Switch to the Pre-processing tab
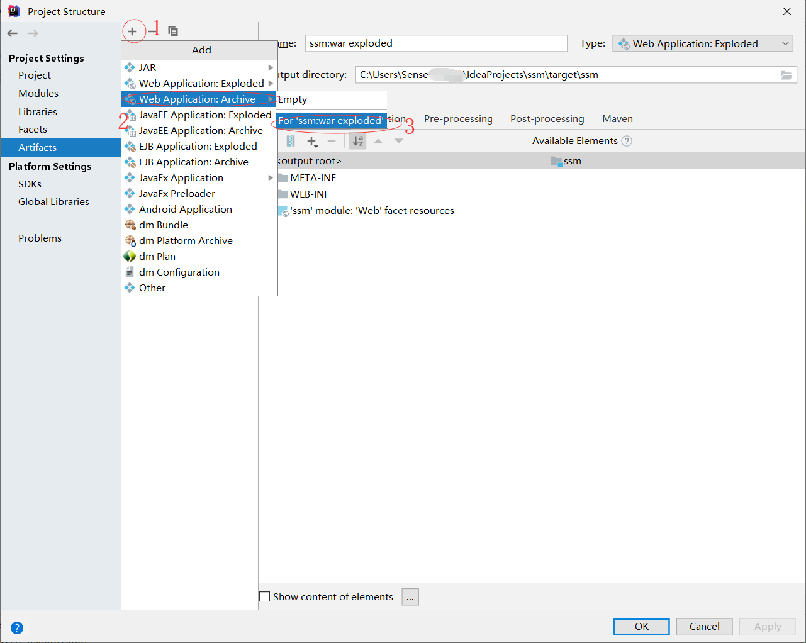This screenshot has height=643, width=806. pyautogui.click(x=458, y=118)
